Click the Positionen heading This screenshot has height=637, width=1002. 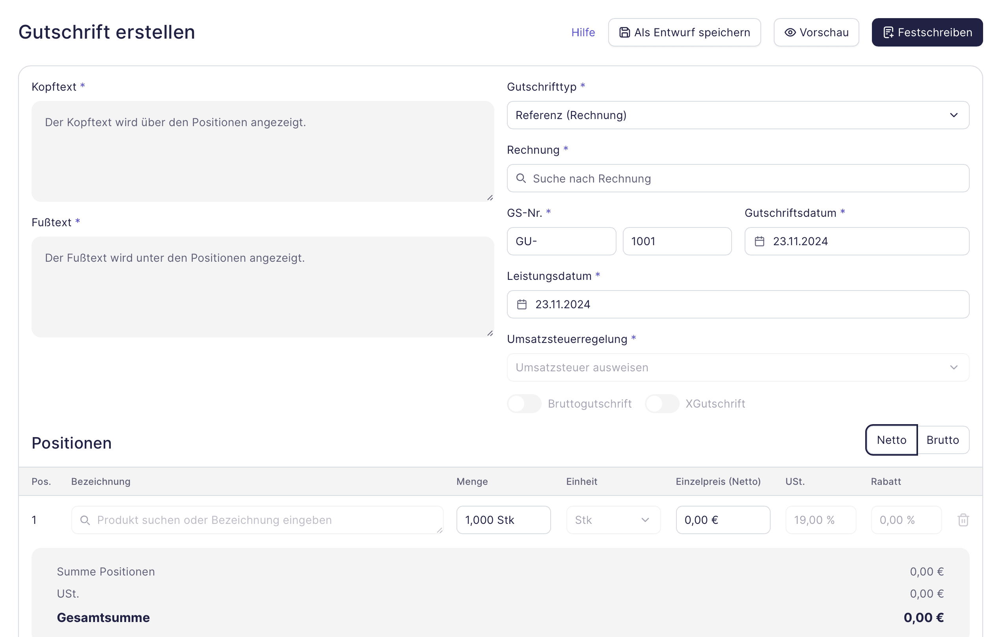(x=72, y=443)
